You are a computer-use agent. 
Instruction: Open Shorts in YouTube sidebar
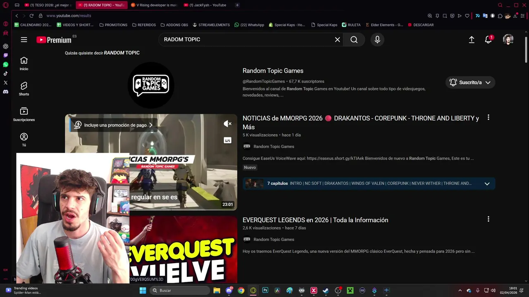coord(24,89)
